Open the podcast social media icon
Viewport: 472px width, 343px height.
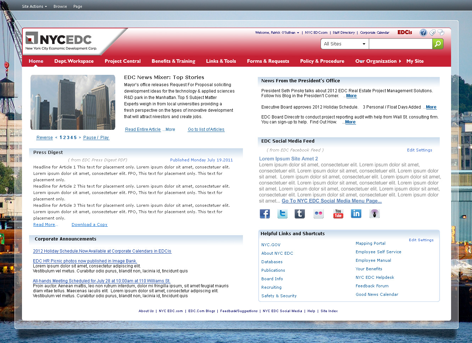tap(374, 214)
